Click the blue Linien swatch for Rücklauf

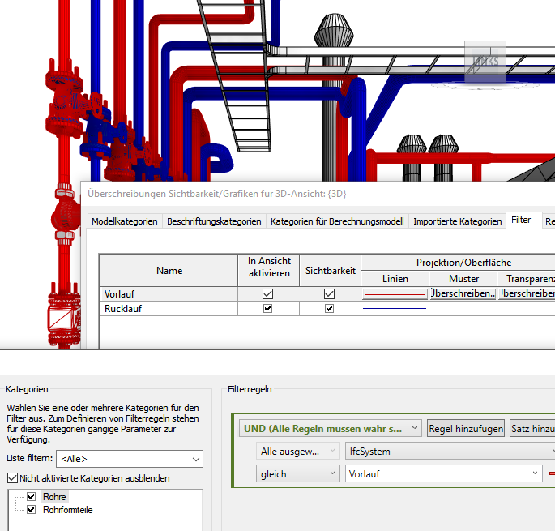394,309
